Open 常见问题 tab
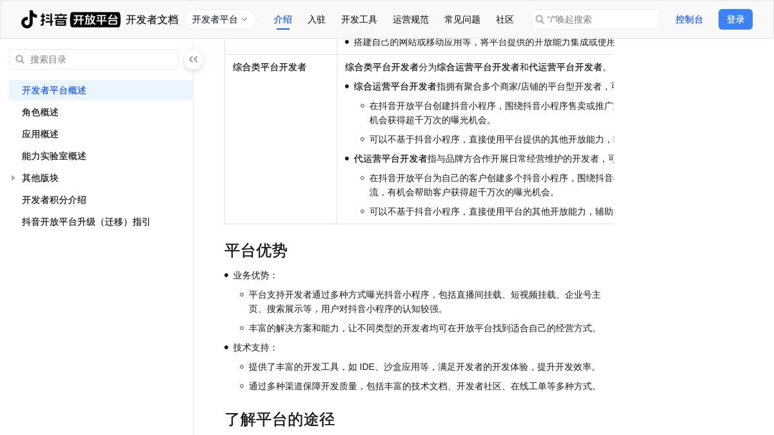This screenshot has width=774, height=435. pyautogui.click(x=462, y=19)
